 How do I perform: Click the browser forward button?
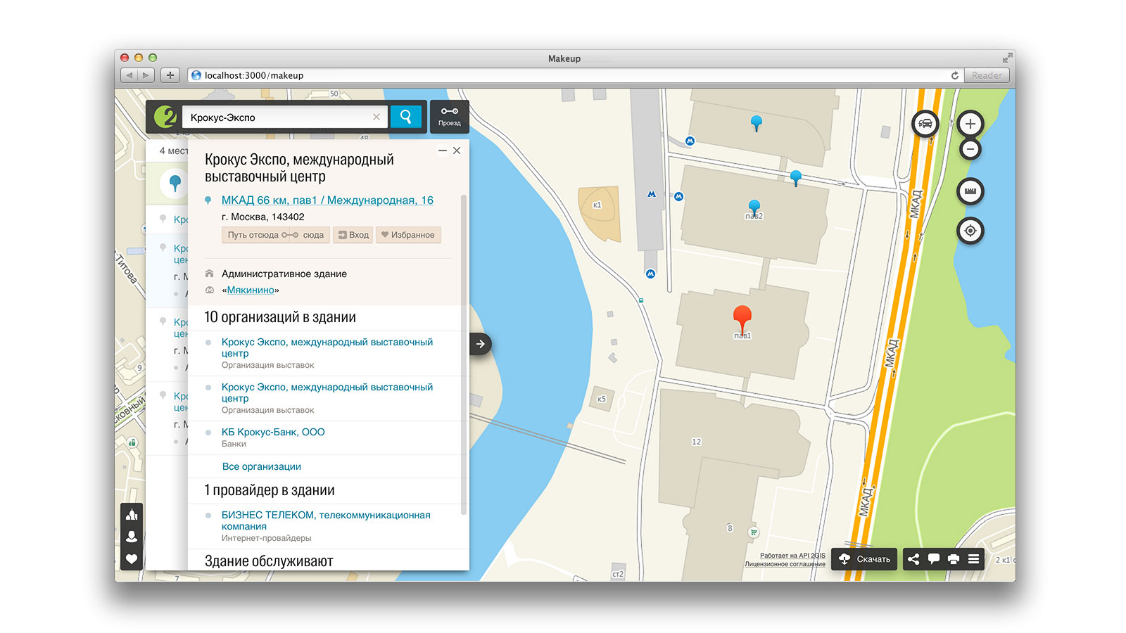[146, 75]
